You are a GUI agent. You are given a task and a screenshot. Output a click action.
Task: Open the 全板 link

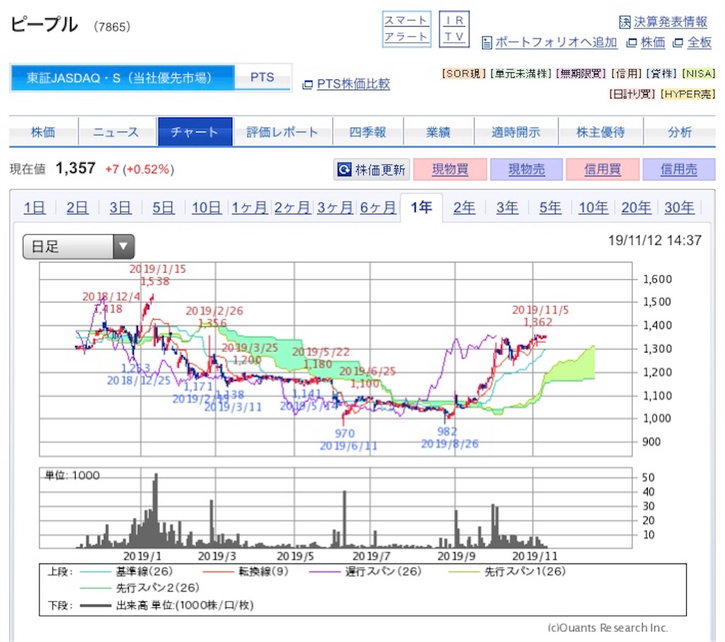click(x=699, y=43)
